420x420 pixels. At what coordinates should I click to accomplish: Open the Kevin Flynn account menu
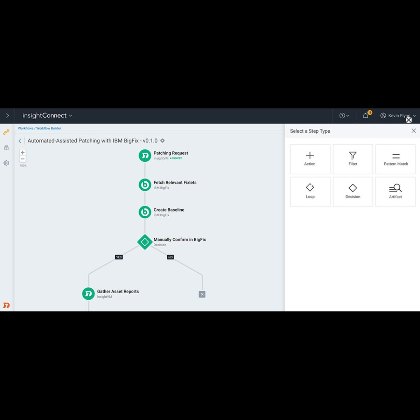(397, 115)
